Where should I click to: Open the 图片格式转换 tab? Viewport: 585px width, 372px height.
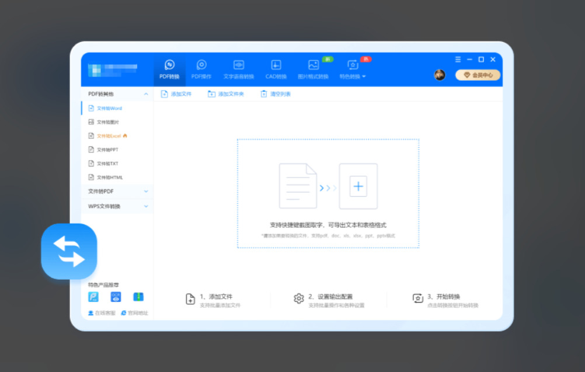click(x=314, y=69)
